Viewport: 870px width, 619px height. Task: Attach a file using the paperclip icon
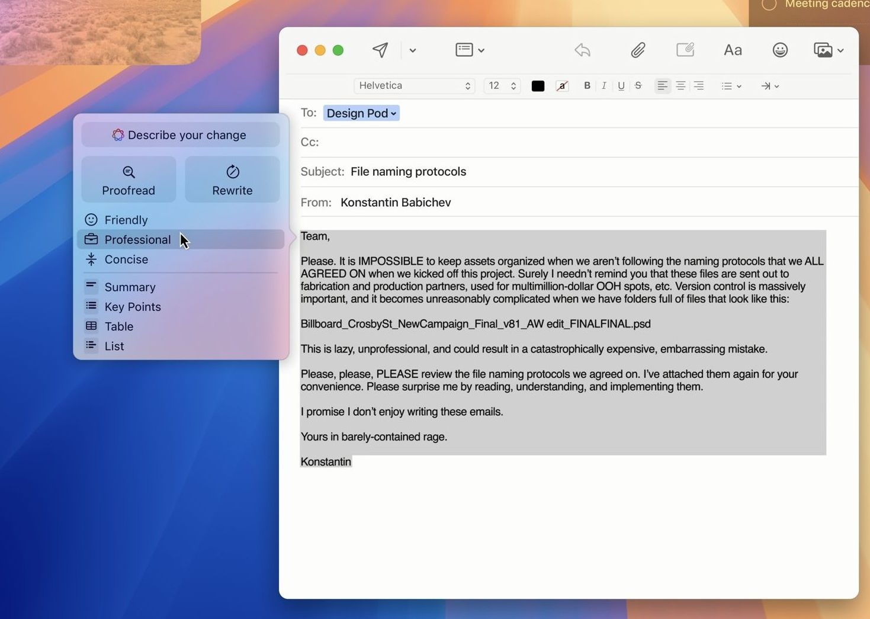pos(638,50)
